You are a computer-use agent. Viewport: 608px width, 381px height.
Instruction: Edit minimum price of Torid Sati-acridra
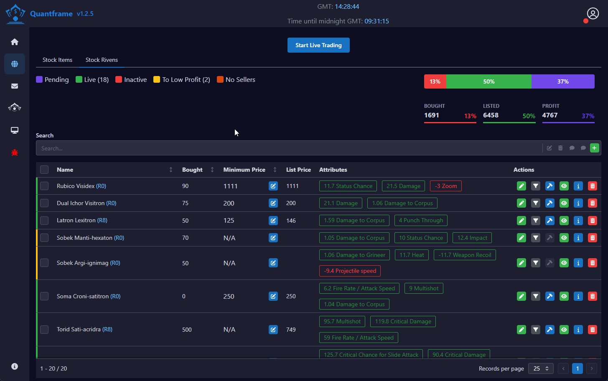[x=273, y=330]
